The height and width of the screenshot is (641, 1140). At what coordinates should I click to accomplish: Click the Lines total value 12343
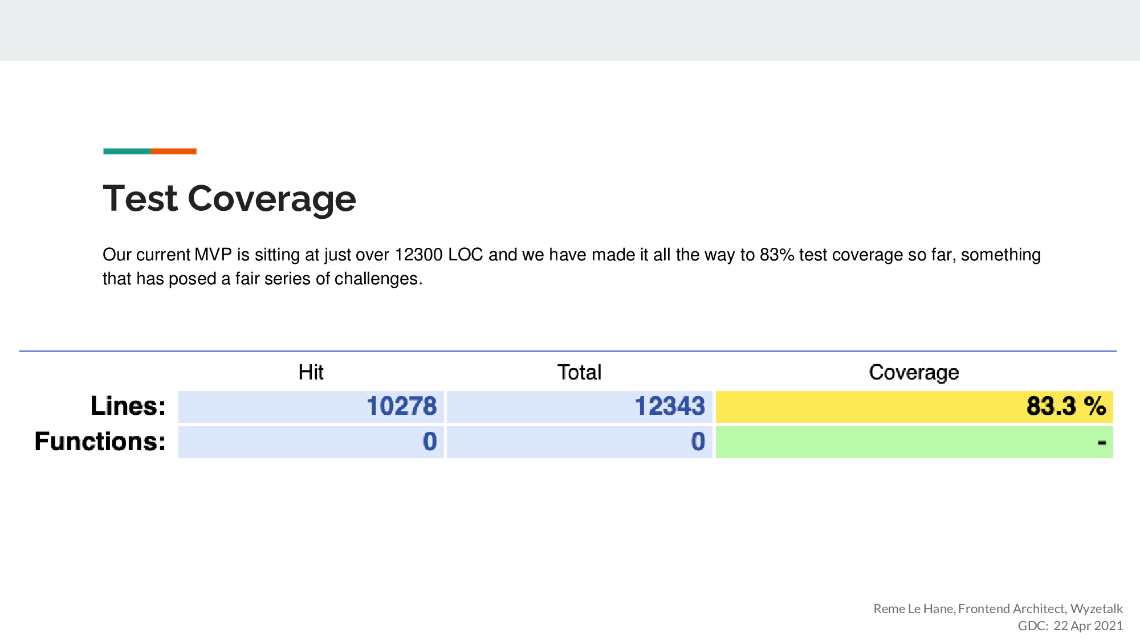point(670,406)
